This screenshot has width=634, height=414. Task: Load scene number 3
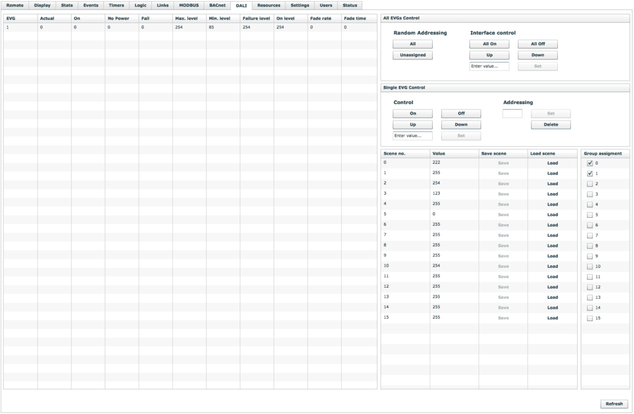point(552,194)
